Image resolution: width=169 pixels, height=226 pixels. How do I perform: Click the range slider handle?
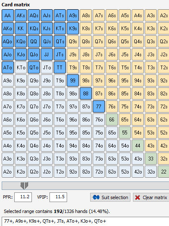pos(24,186)
